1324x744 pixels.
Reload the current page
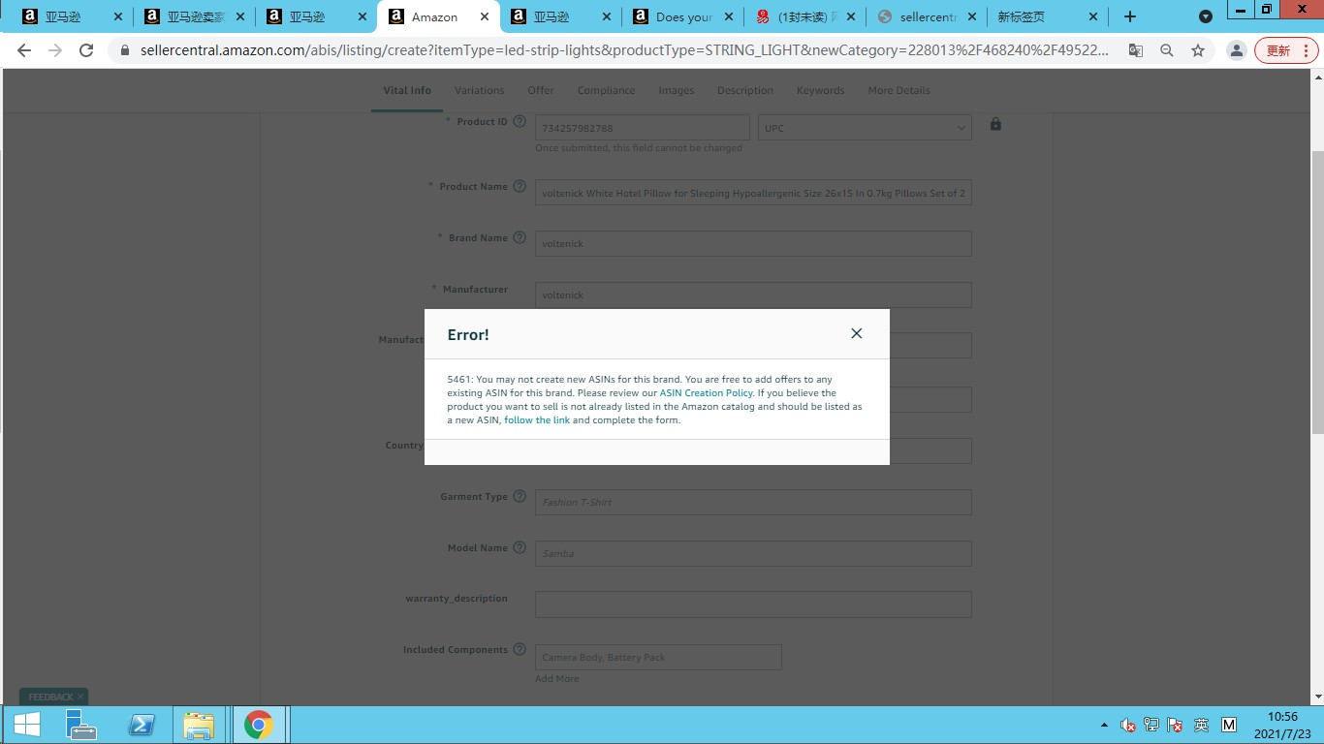(86, 50)
